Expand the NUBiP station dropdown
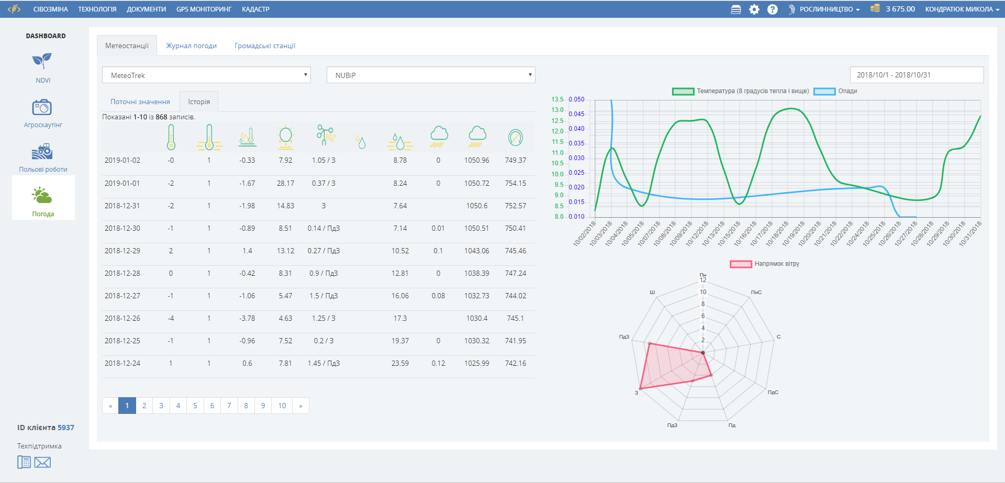 tap(430, 75)
